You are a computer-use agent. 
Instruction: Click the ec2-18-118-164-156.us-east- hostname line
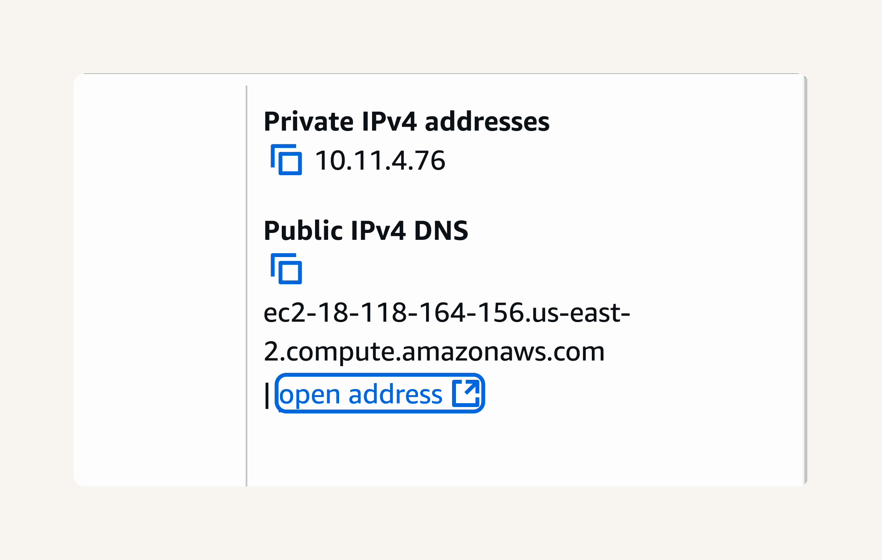447,313
